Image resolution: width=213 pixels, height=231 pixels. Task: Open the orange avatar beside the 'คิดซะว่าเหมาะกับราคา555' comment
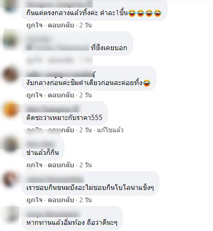(10, 109)
